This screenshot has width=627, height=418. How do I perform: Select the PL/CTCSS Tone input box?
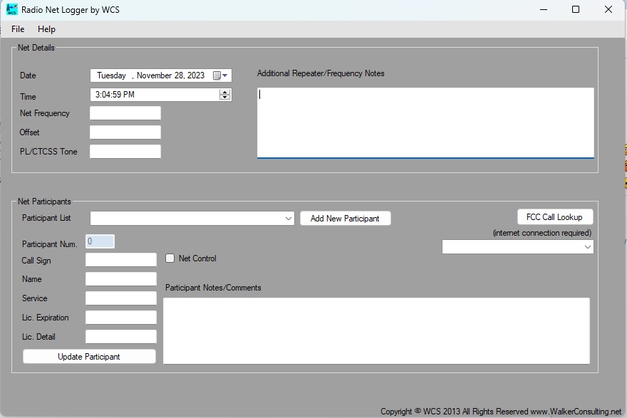(x=125, y=152)
